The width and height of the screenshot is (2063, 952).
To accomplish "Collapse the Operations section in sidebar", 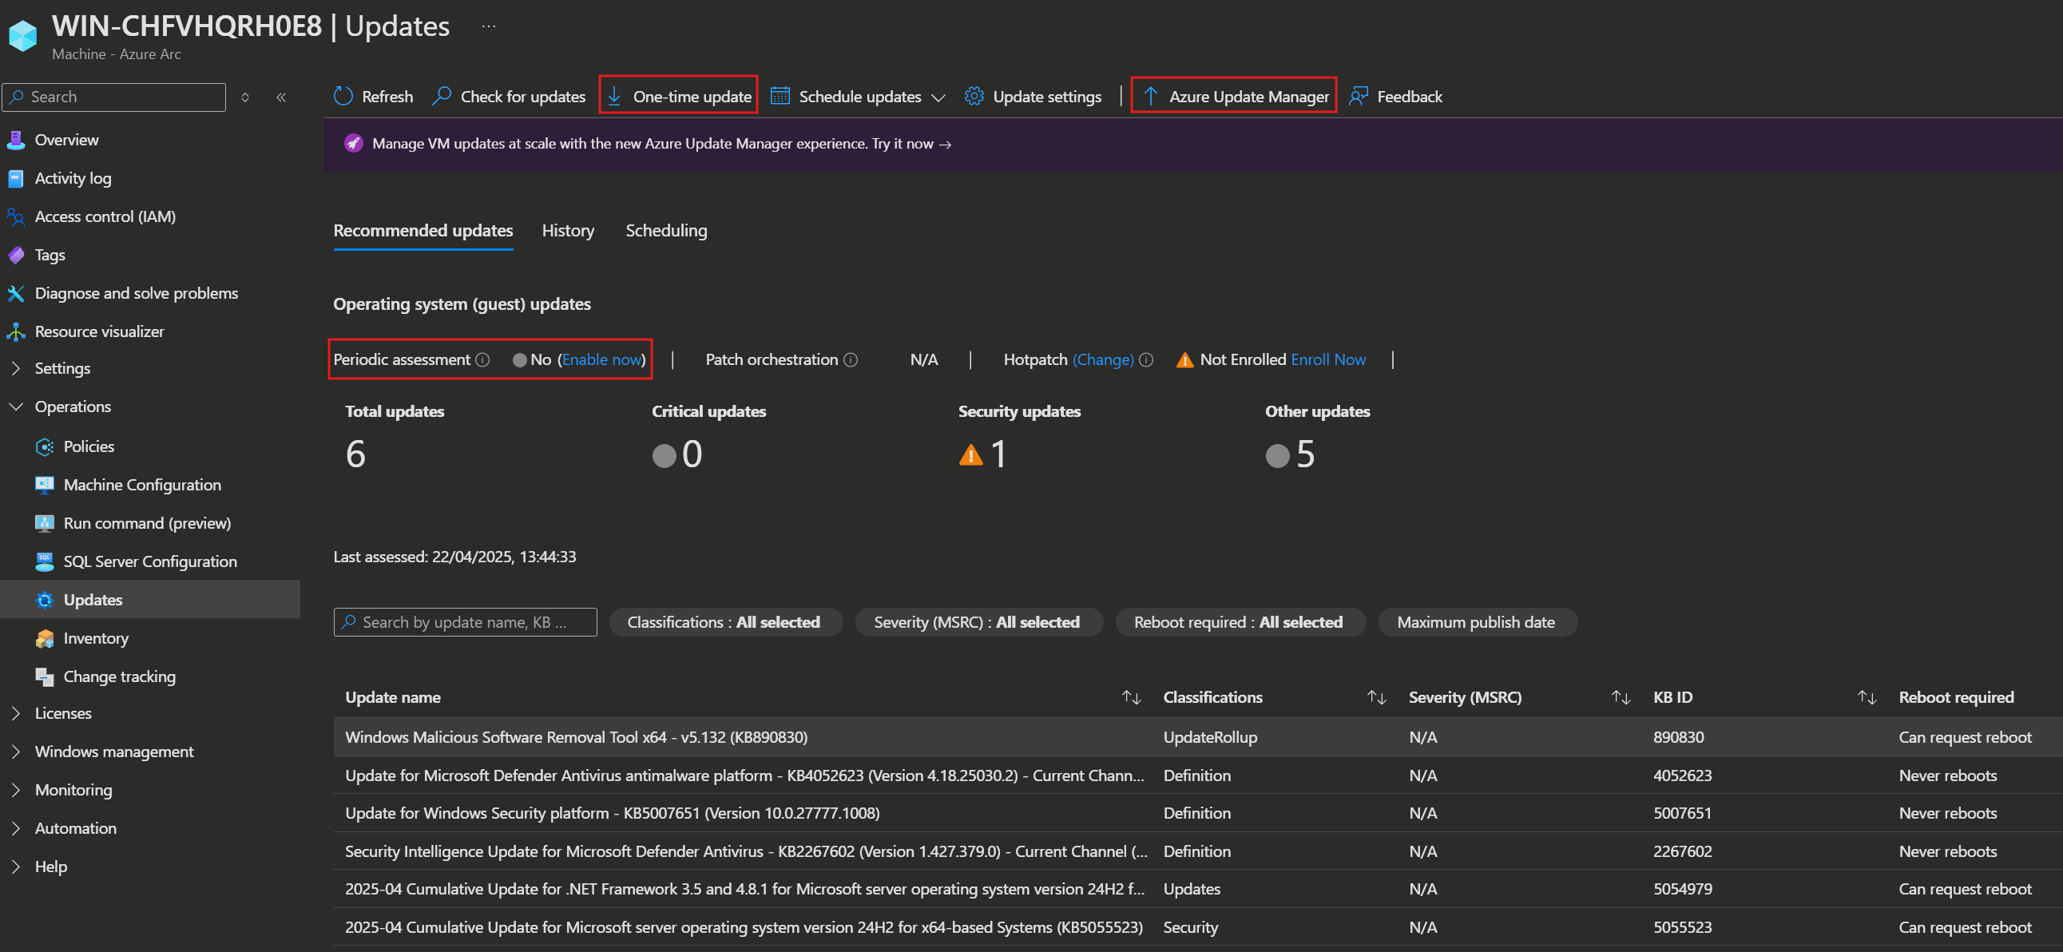I will pos(16,407).
